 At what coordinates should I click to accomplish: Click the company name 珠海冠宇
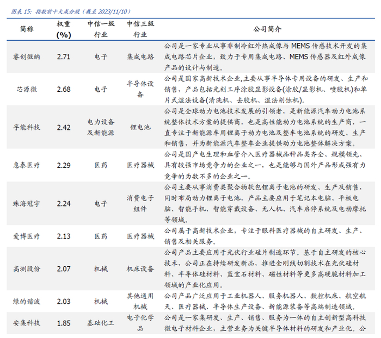click(x=27, y=203)
